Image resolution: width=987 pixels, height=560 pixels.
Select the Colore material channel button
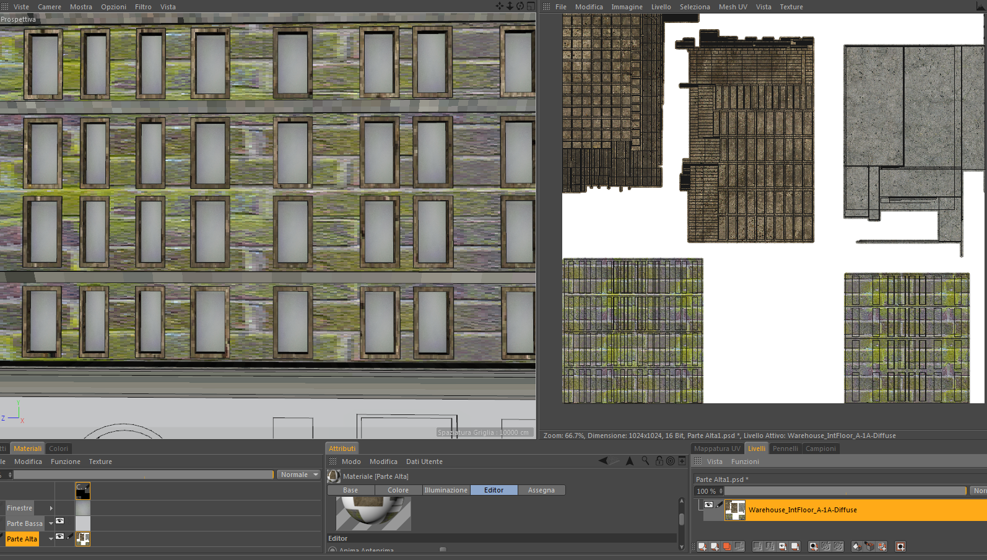click(398, 490)
